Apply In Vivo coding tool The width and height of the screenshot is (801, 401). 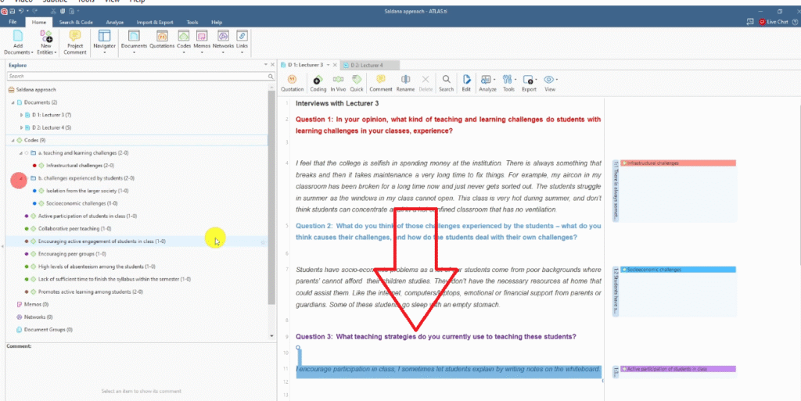(x=339, y=82)
